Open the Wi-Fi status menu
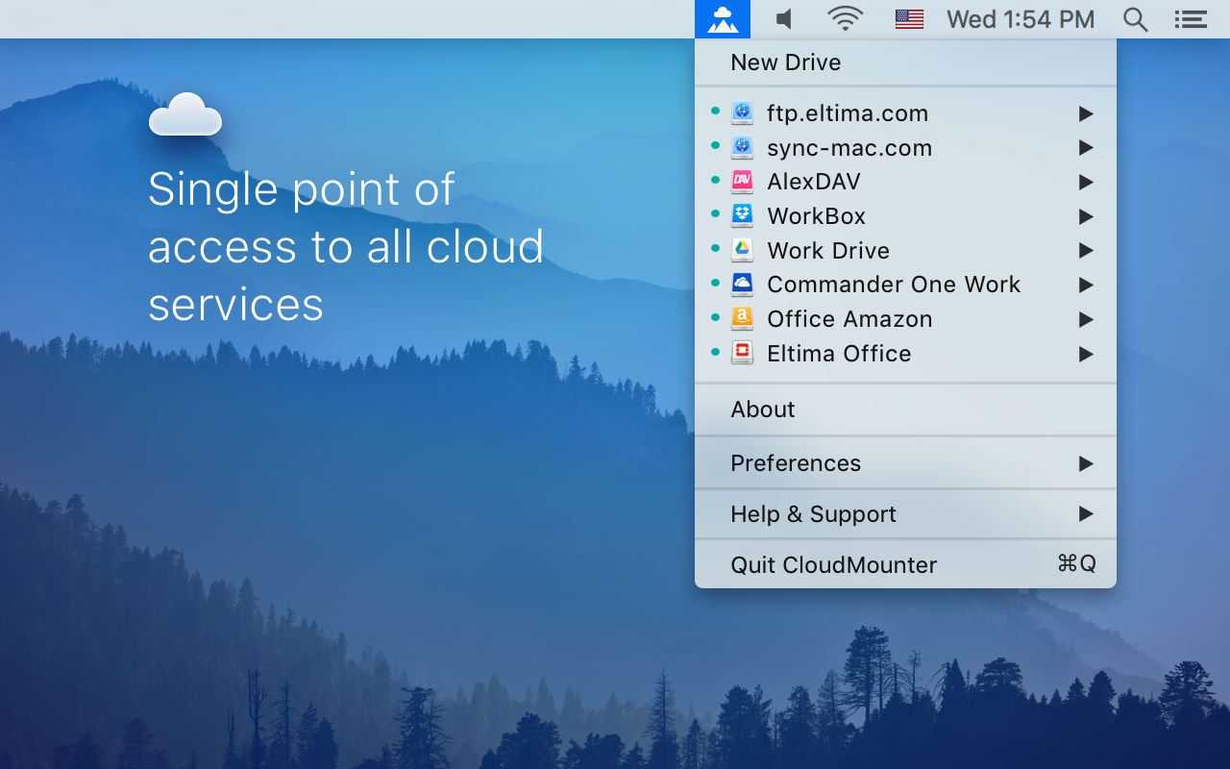 coord(846,19)
